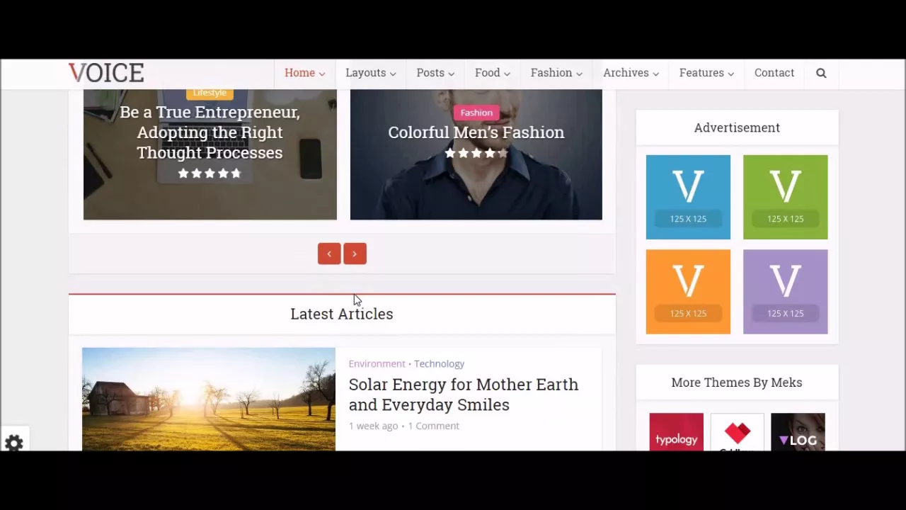Click the Environment category link
Viewport: 906px width, 510px height.
(377, 363)
